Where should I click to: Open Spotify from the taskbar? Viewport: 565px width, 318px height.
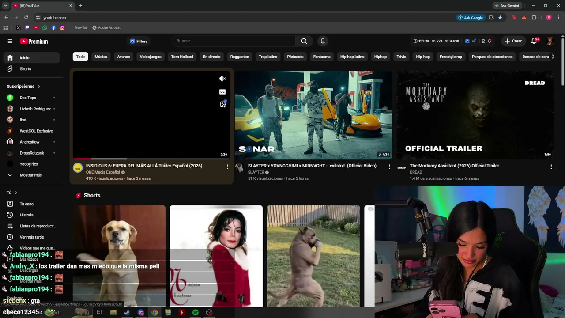pos(196,313)
